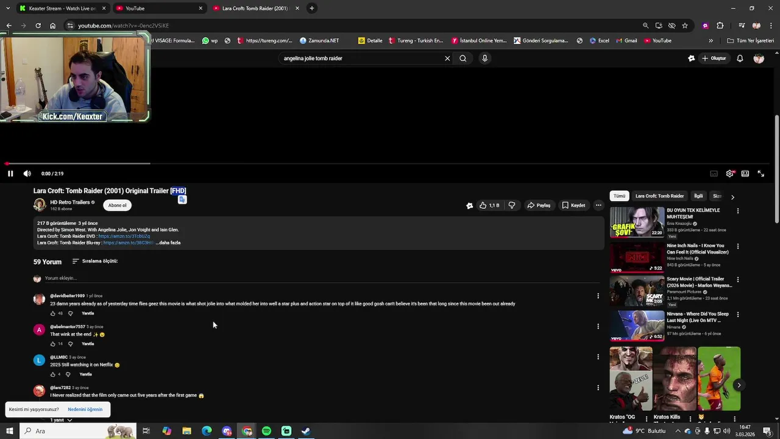Open a new browser tab with plus
Screen dimensions: 780x439
[312, 9]
